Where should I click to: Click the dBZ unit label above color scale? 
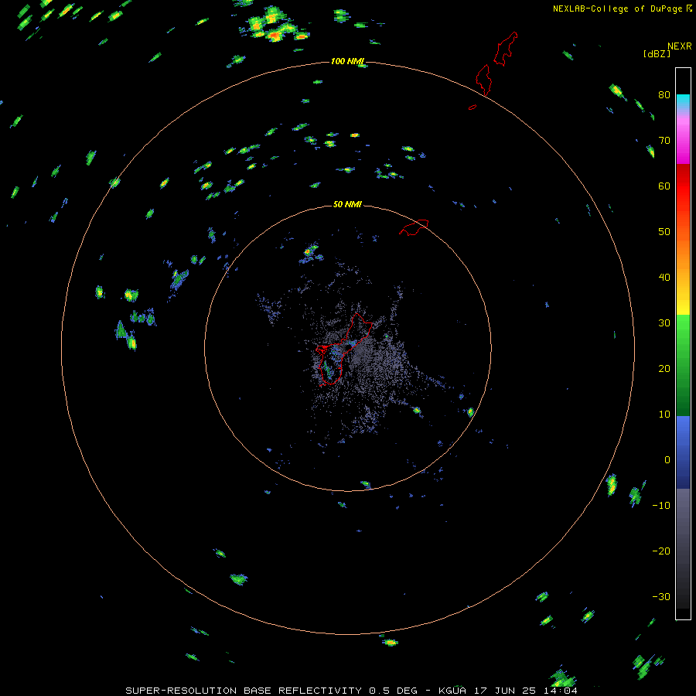click(657, 53)
